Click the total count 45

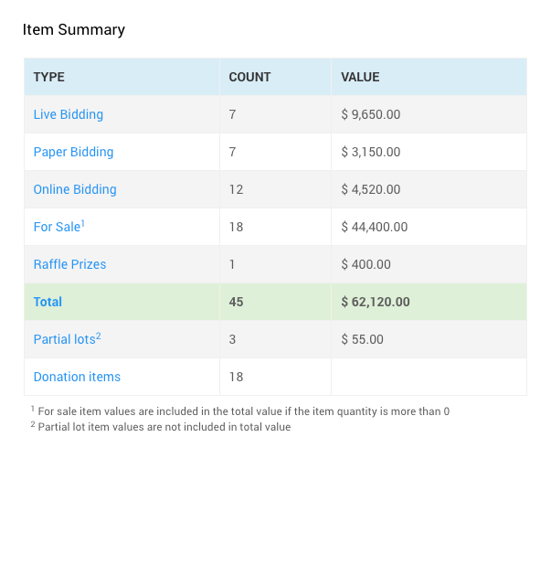pyautogui.click(x=236, y=302)
